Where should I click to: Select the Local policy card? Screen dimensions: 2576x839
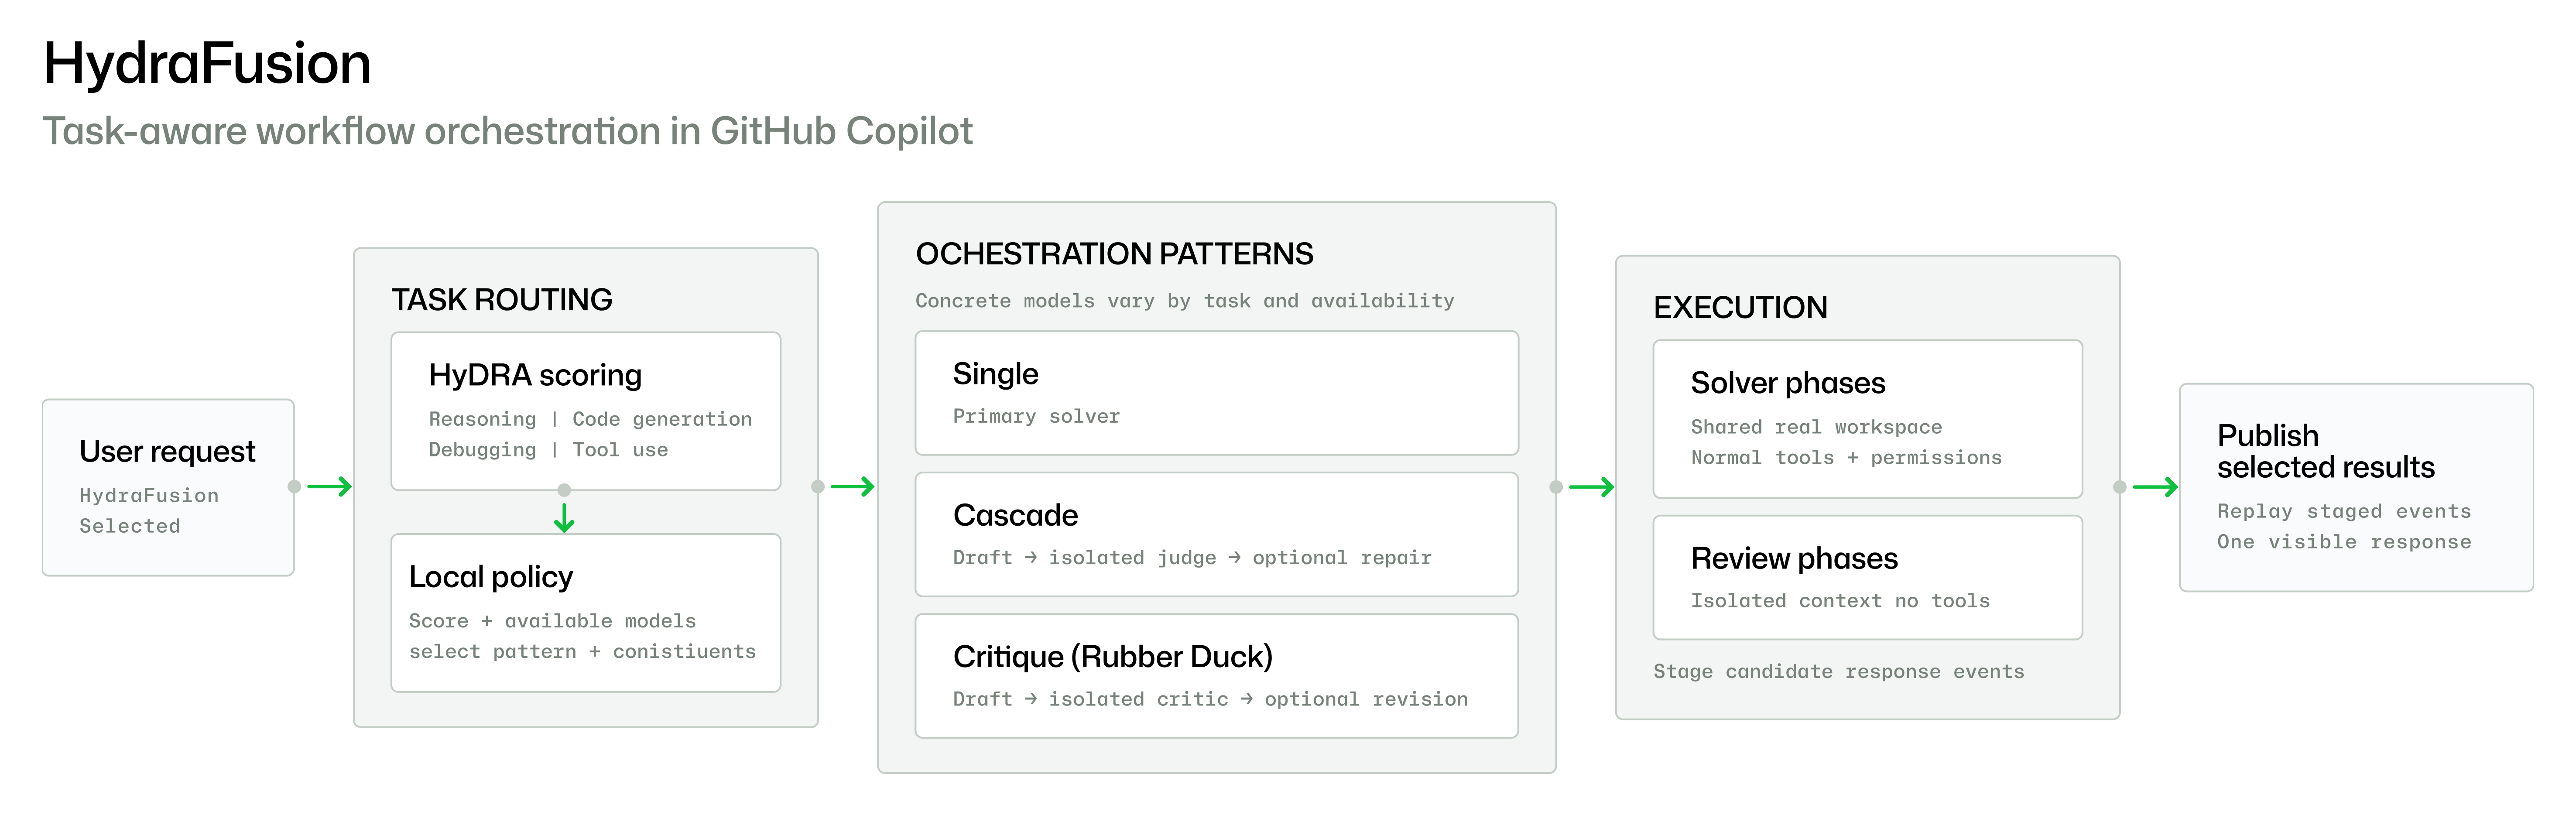[586, 613]
